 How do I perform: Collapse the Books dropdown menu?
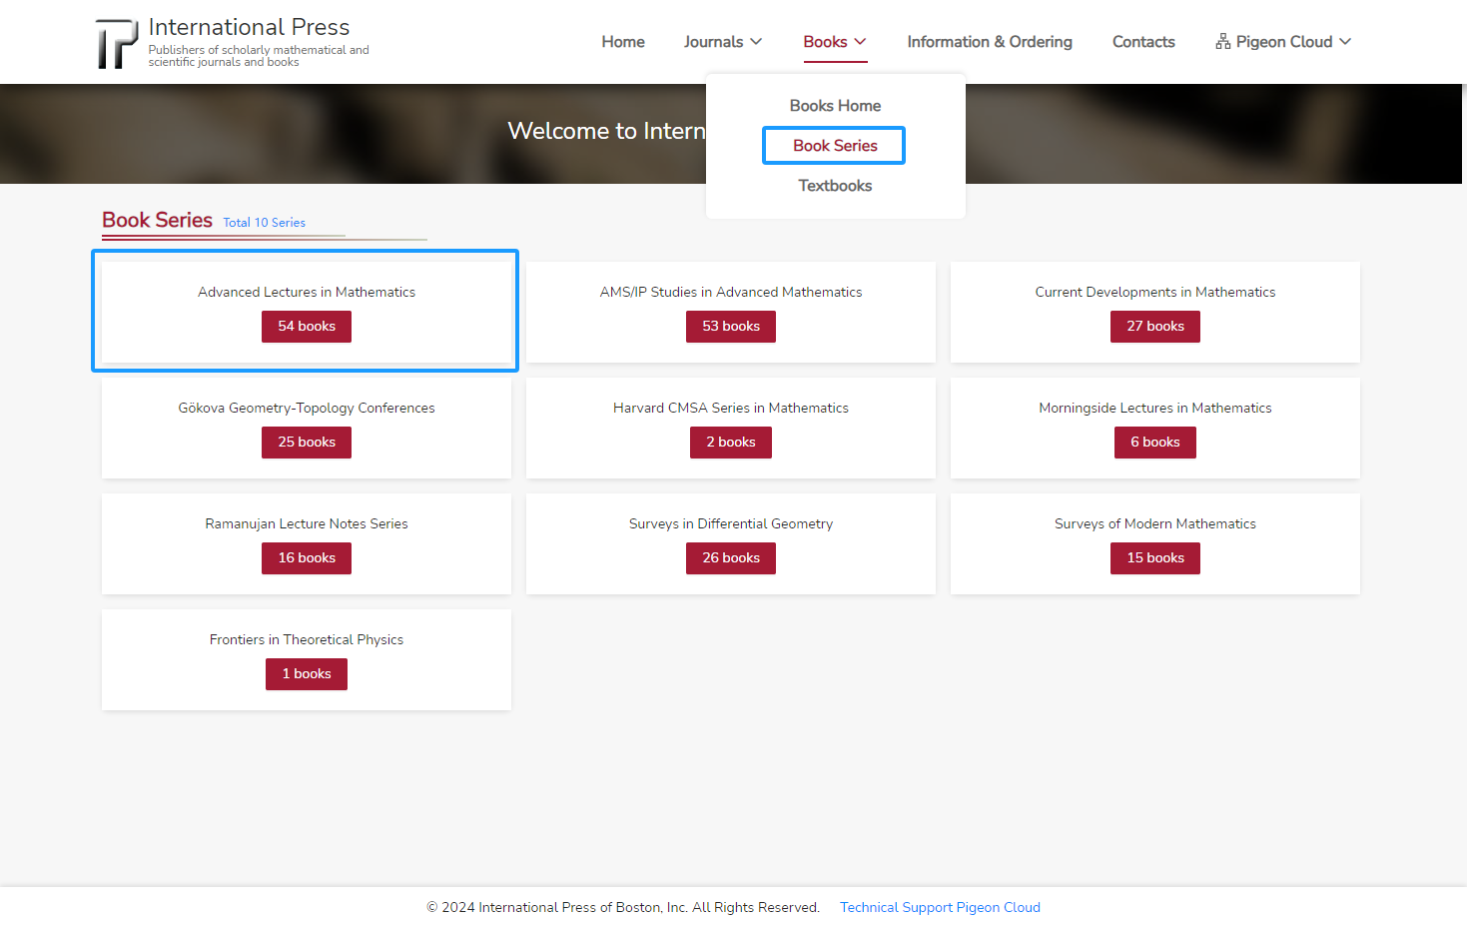click(x=835, y=42)
